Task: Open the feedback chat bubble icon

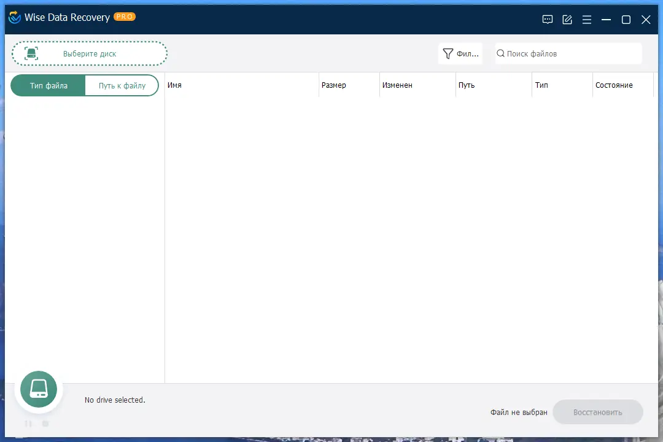Action: click(x=547, y=19)
